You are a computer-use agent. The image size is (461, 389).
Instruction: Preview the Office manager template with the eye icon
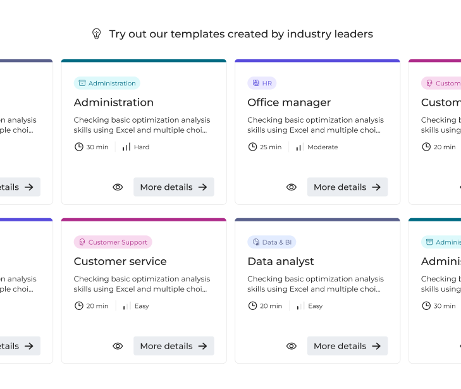click(x=292, y=187)
